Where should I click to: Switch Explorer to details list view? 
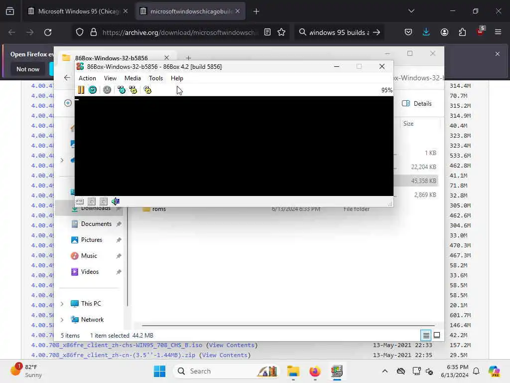pyautogui.click(x=426, y=335)
